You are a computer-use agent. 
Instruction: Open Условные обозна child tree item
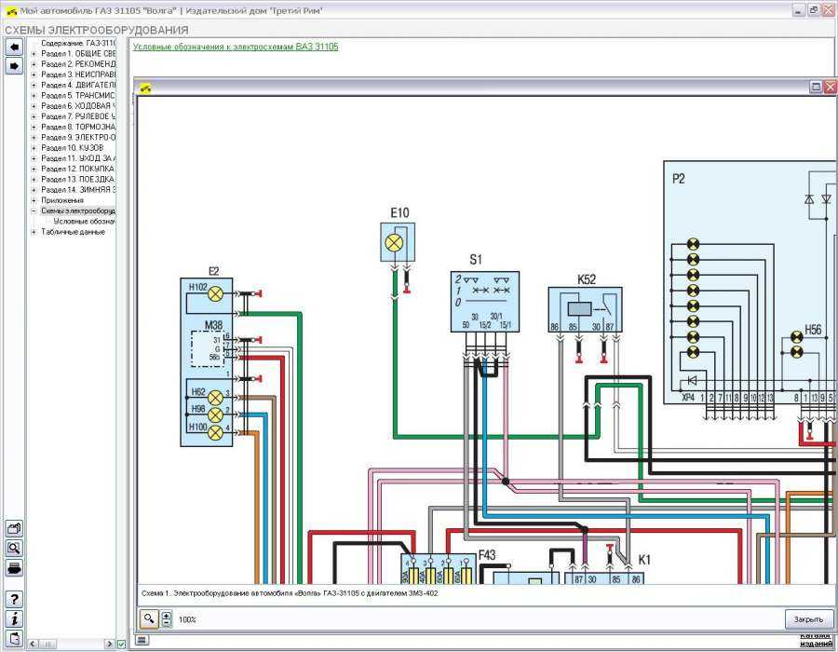85,222
